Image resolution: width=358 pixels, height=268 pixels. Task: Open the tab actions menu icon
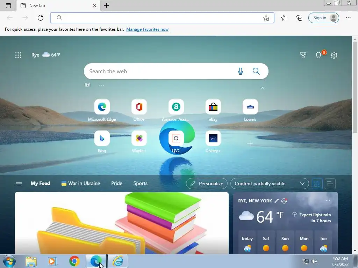8,6
